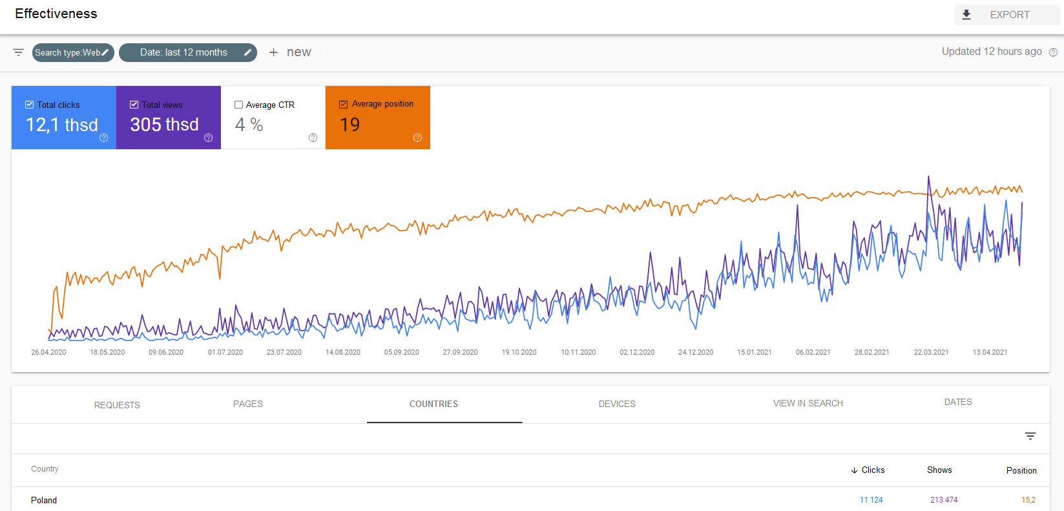Uncheck the Total clicks checkbox
Image resolution: width=1064 pixels, height=511 pixels.
tap(29, 105)
